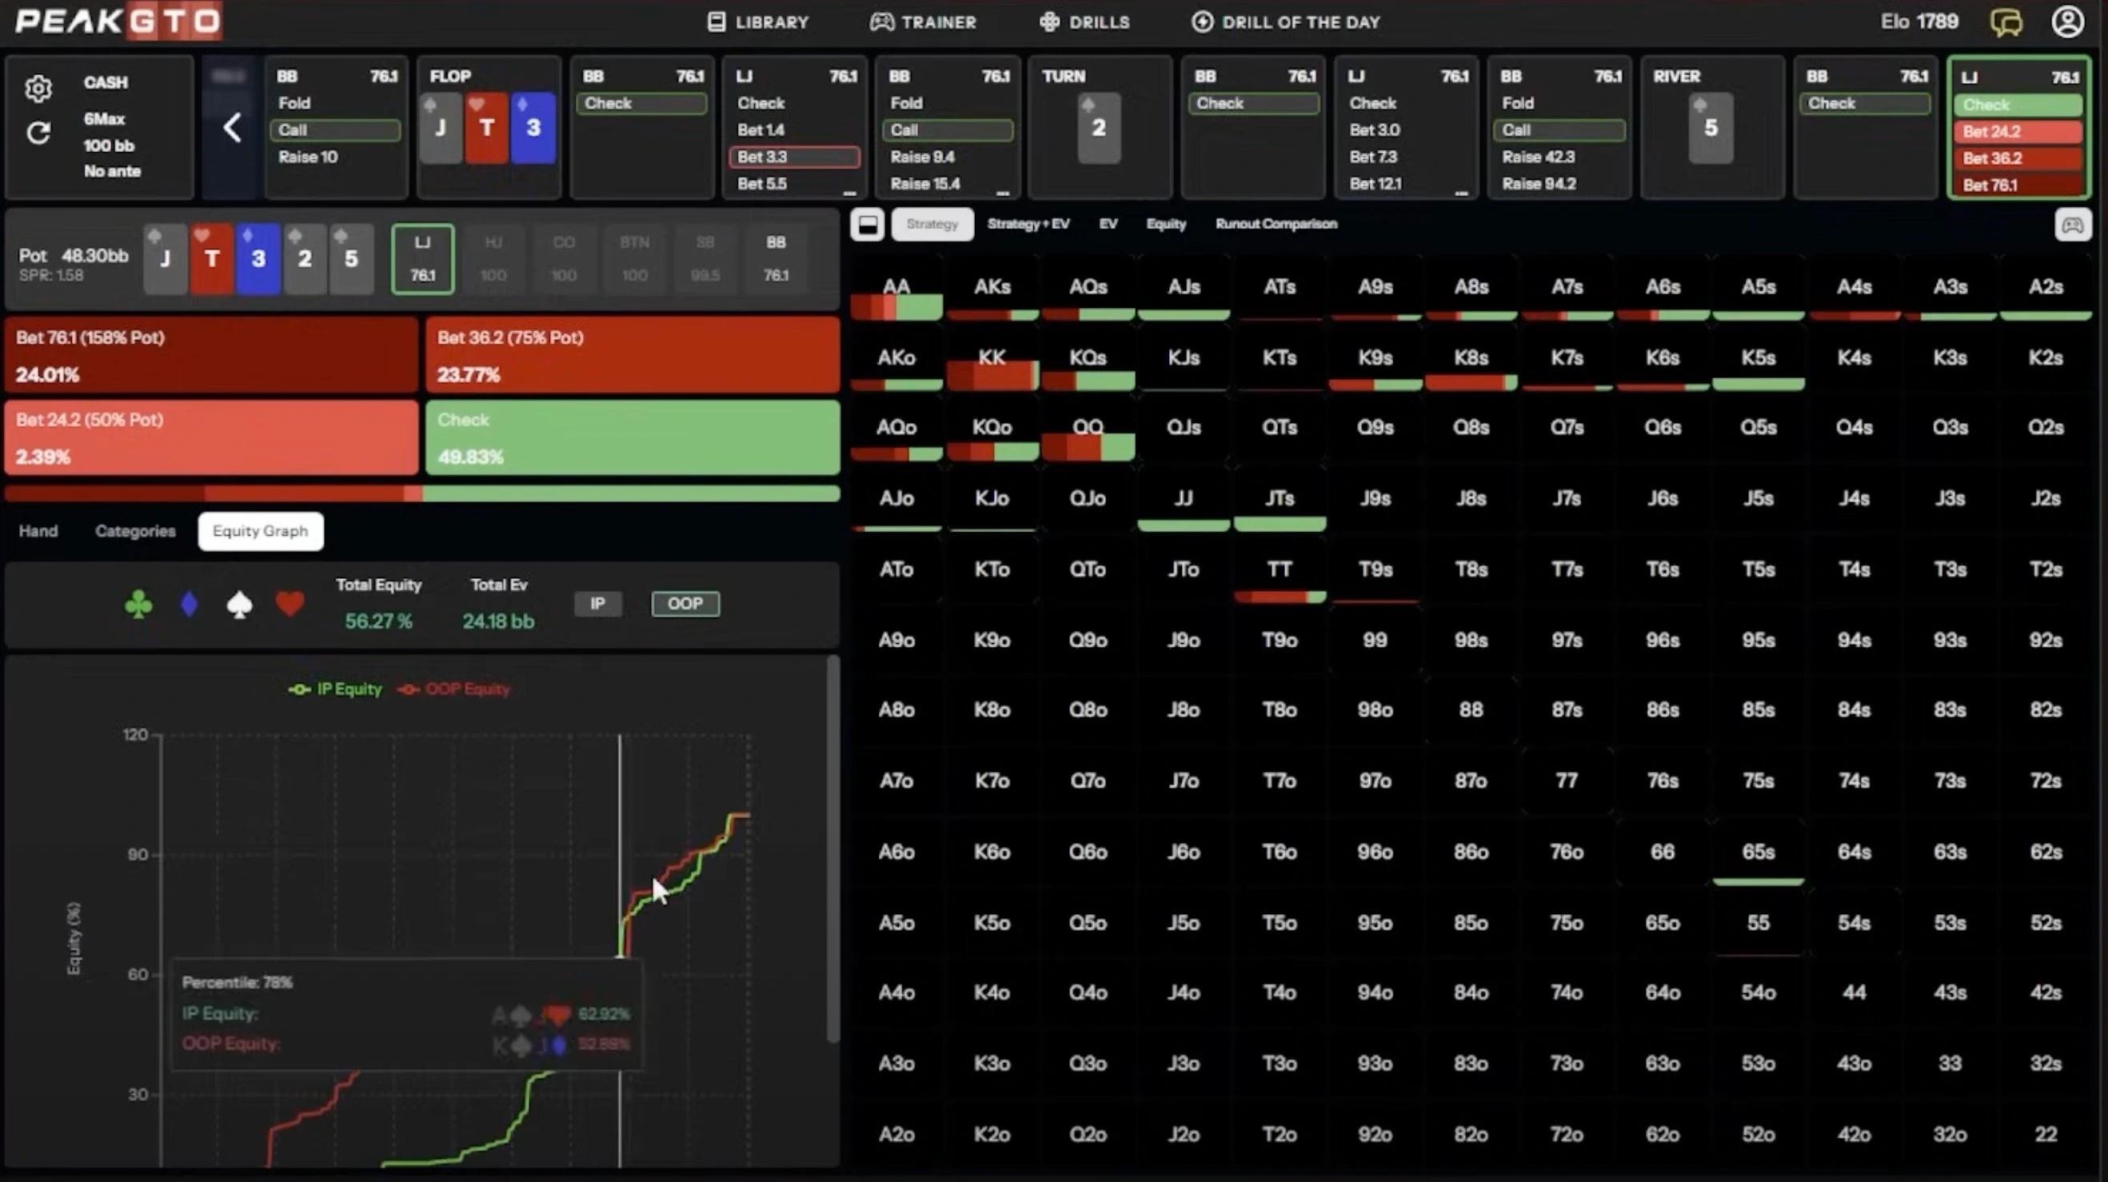The height and width of the screenshot is (1182, 2108).
Task: Open the user profile icon
Action: [2067, 22]
